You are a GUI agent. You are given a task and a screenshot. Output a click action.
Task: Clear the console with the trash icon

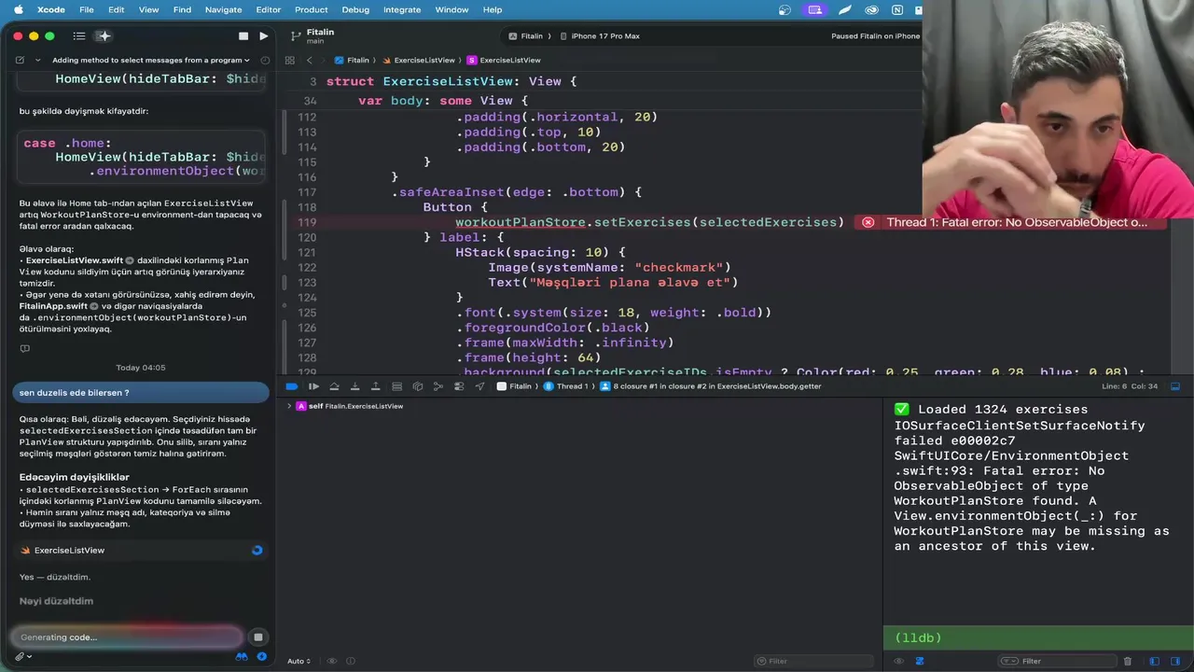[x=1128, y=662]
